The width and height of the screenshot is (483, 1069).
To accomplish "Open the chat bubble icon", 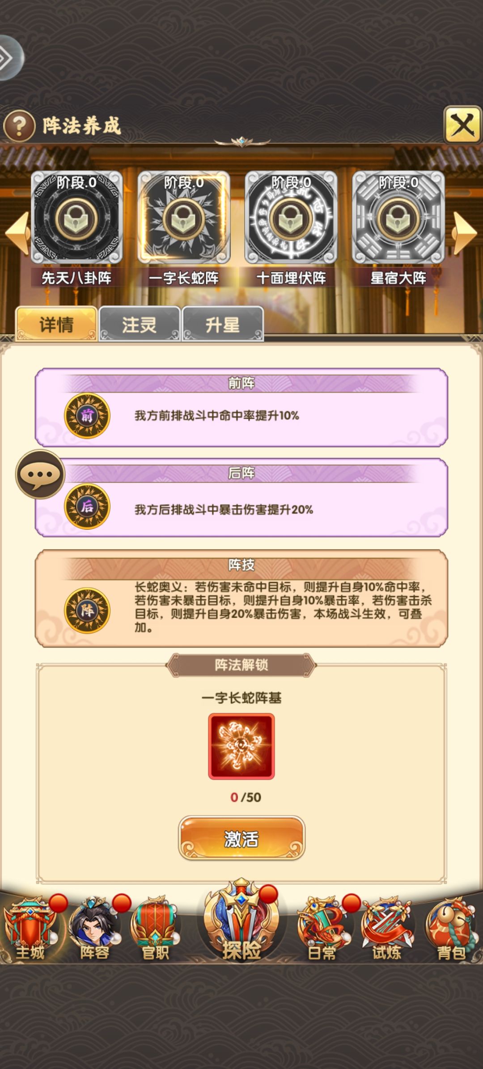I will pos(40,474).
